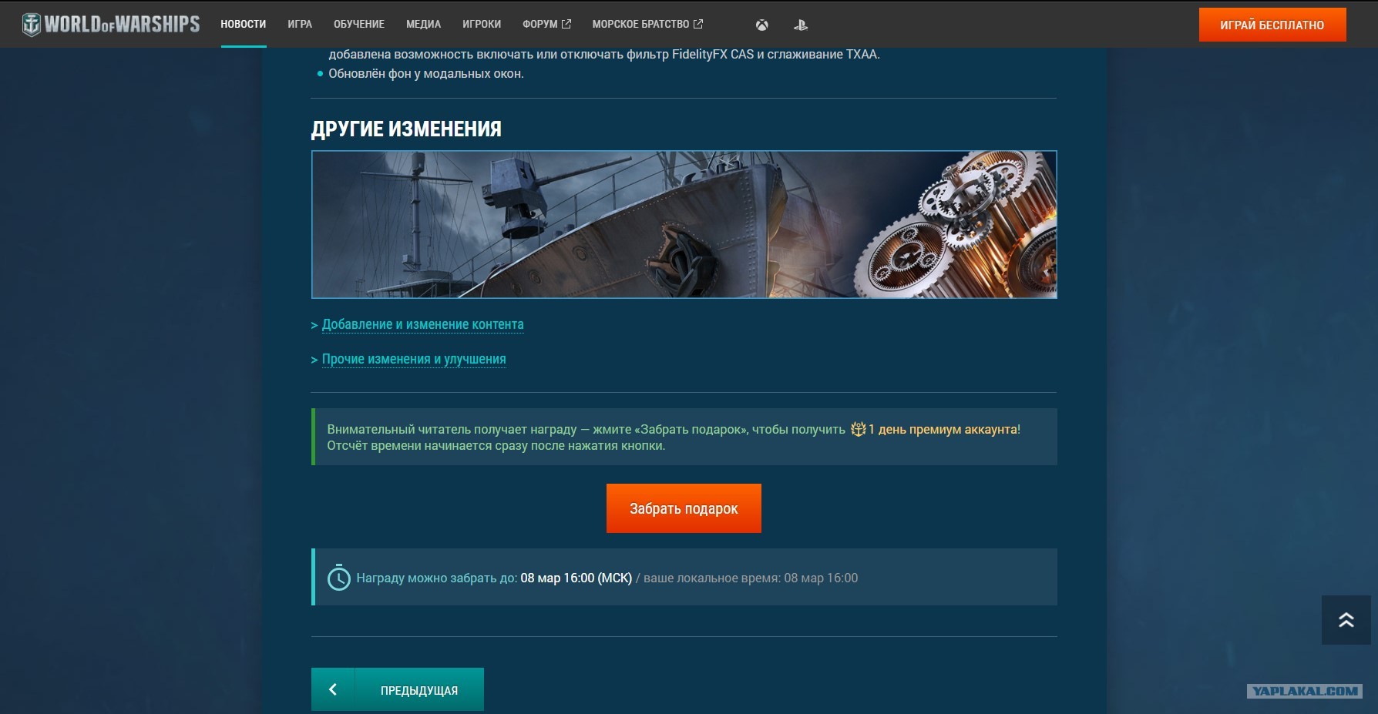Image resolution: width=1378 pixels, height=714 pixels.
Task: Click the scroll-to-top double chevron button
Action: pos(1346,620)
